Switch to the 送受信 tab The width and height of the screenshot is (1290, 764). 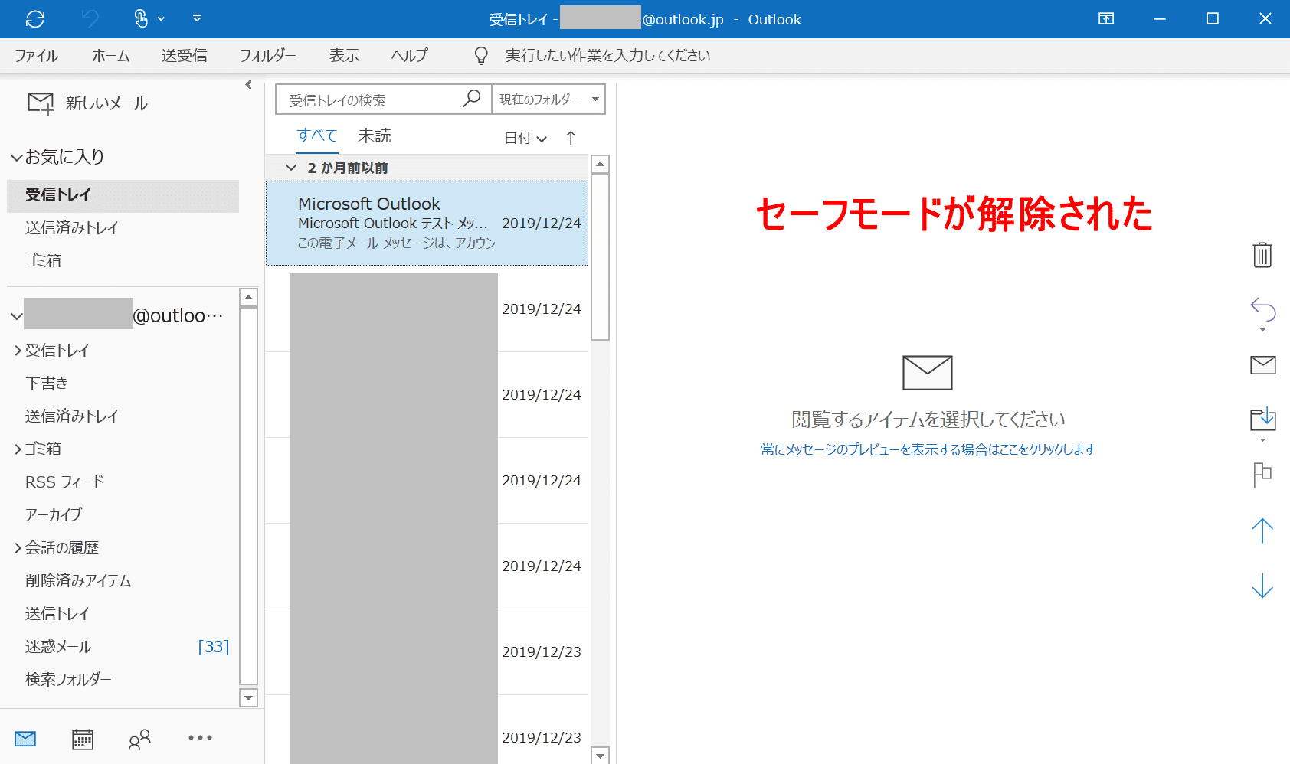(184, 56)
